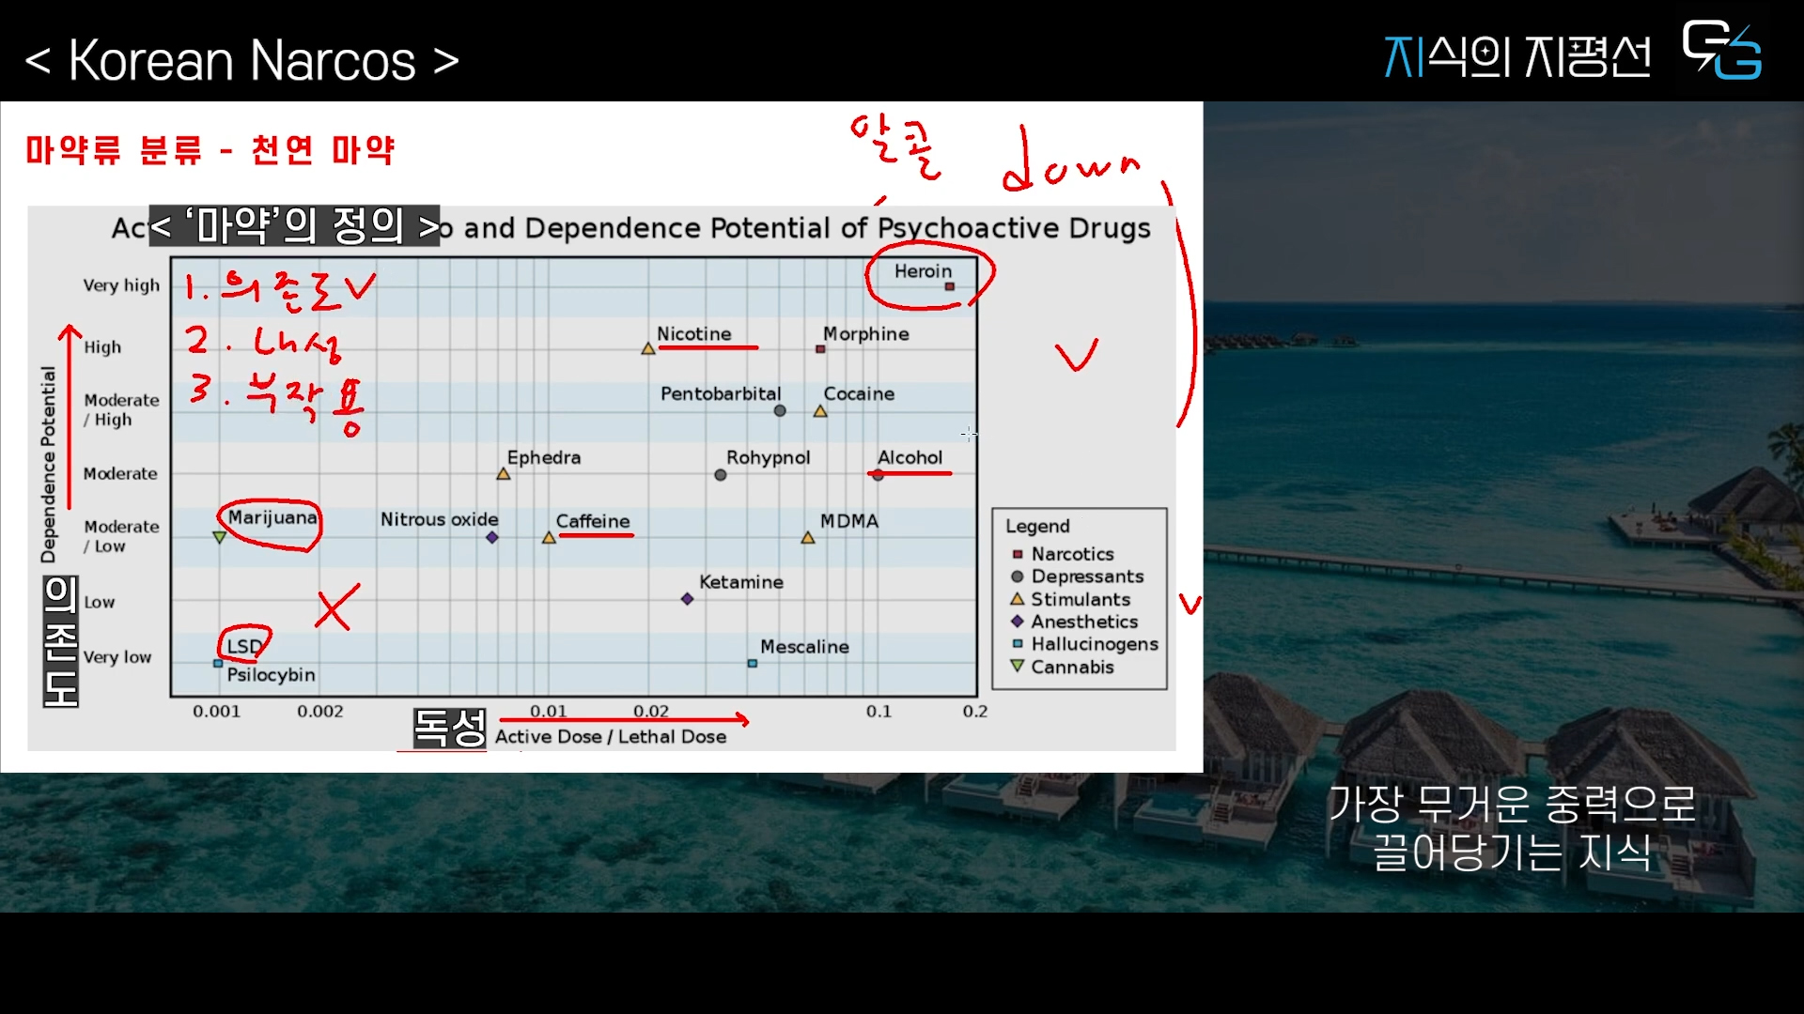Click the Morphine square data point
Screen dimensions: 1804x1014
[820, 349]
